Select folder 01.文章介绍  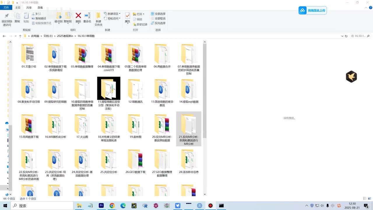pos(29,56)
